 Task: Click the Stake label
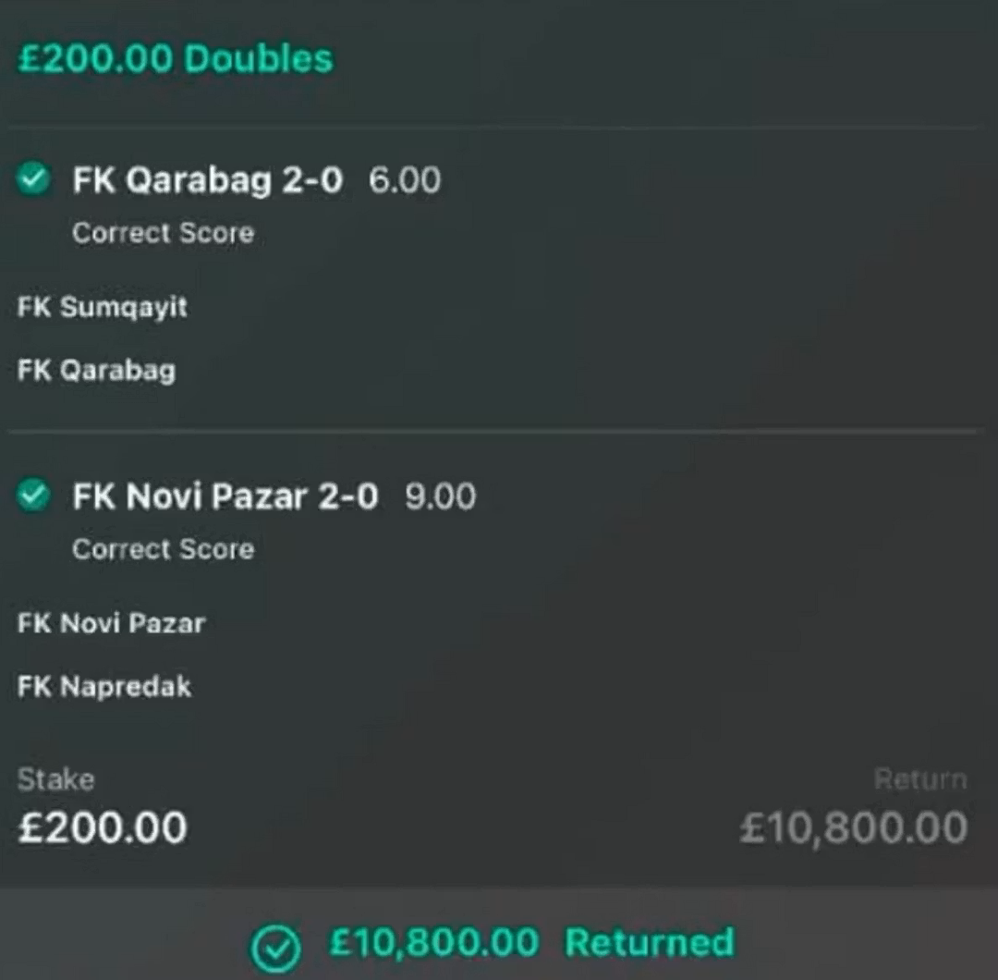[x=55, y=779]
